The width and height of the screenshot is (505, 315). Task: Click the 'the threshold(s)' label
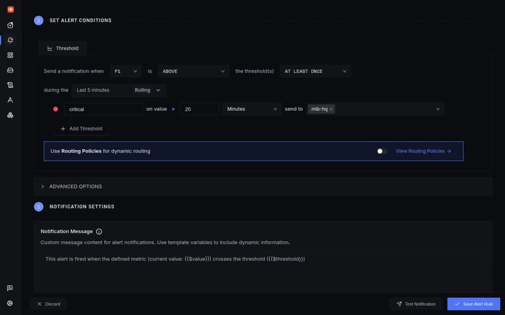point(254,71)
